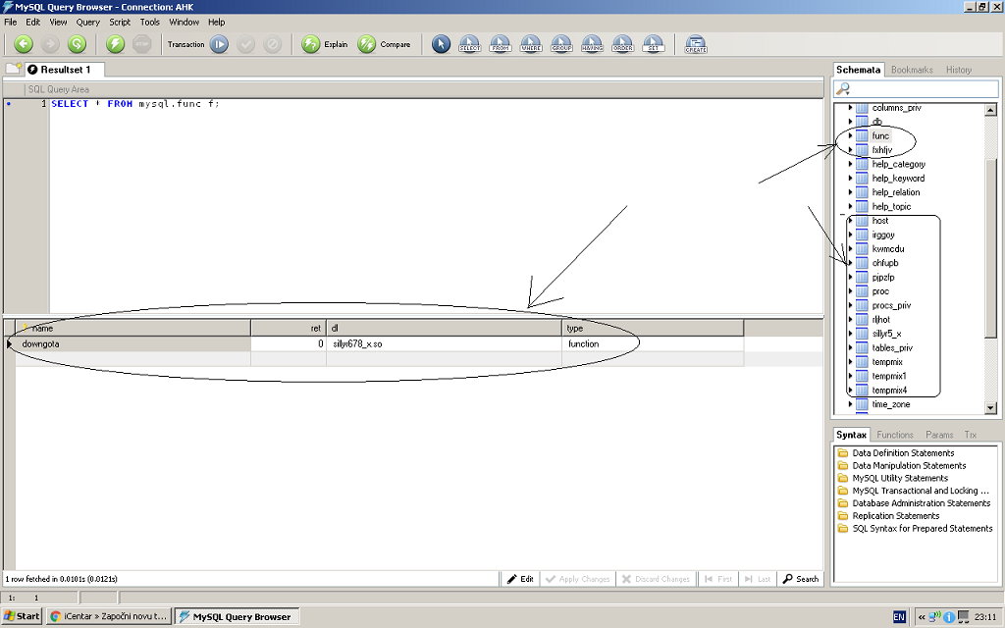Click the green Refresh icon
This screenshot has width=1005, height=628.
pyautogui.click(x=77, y=44)
